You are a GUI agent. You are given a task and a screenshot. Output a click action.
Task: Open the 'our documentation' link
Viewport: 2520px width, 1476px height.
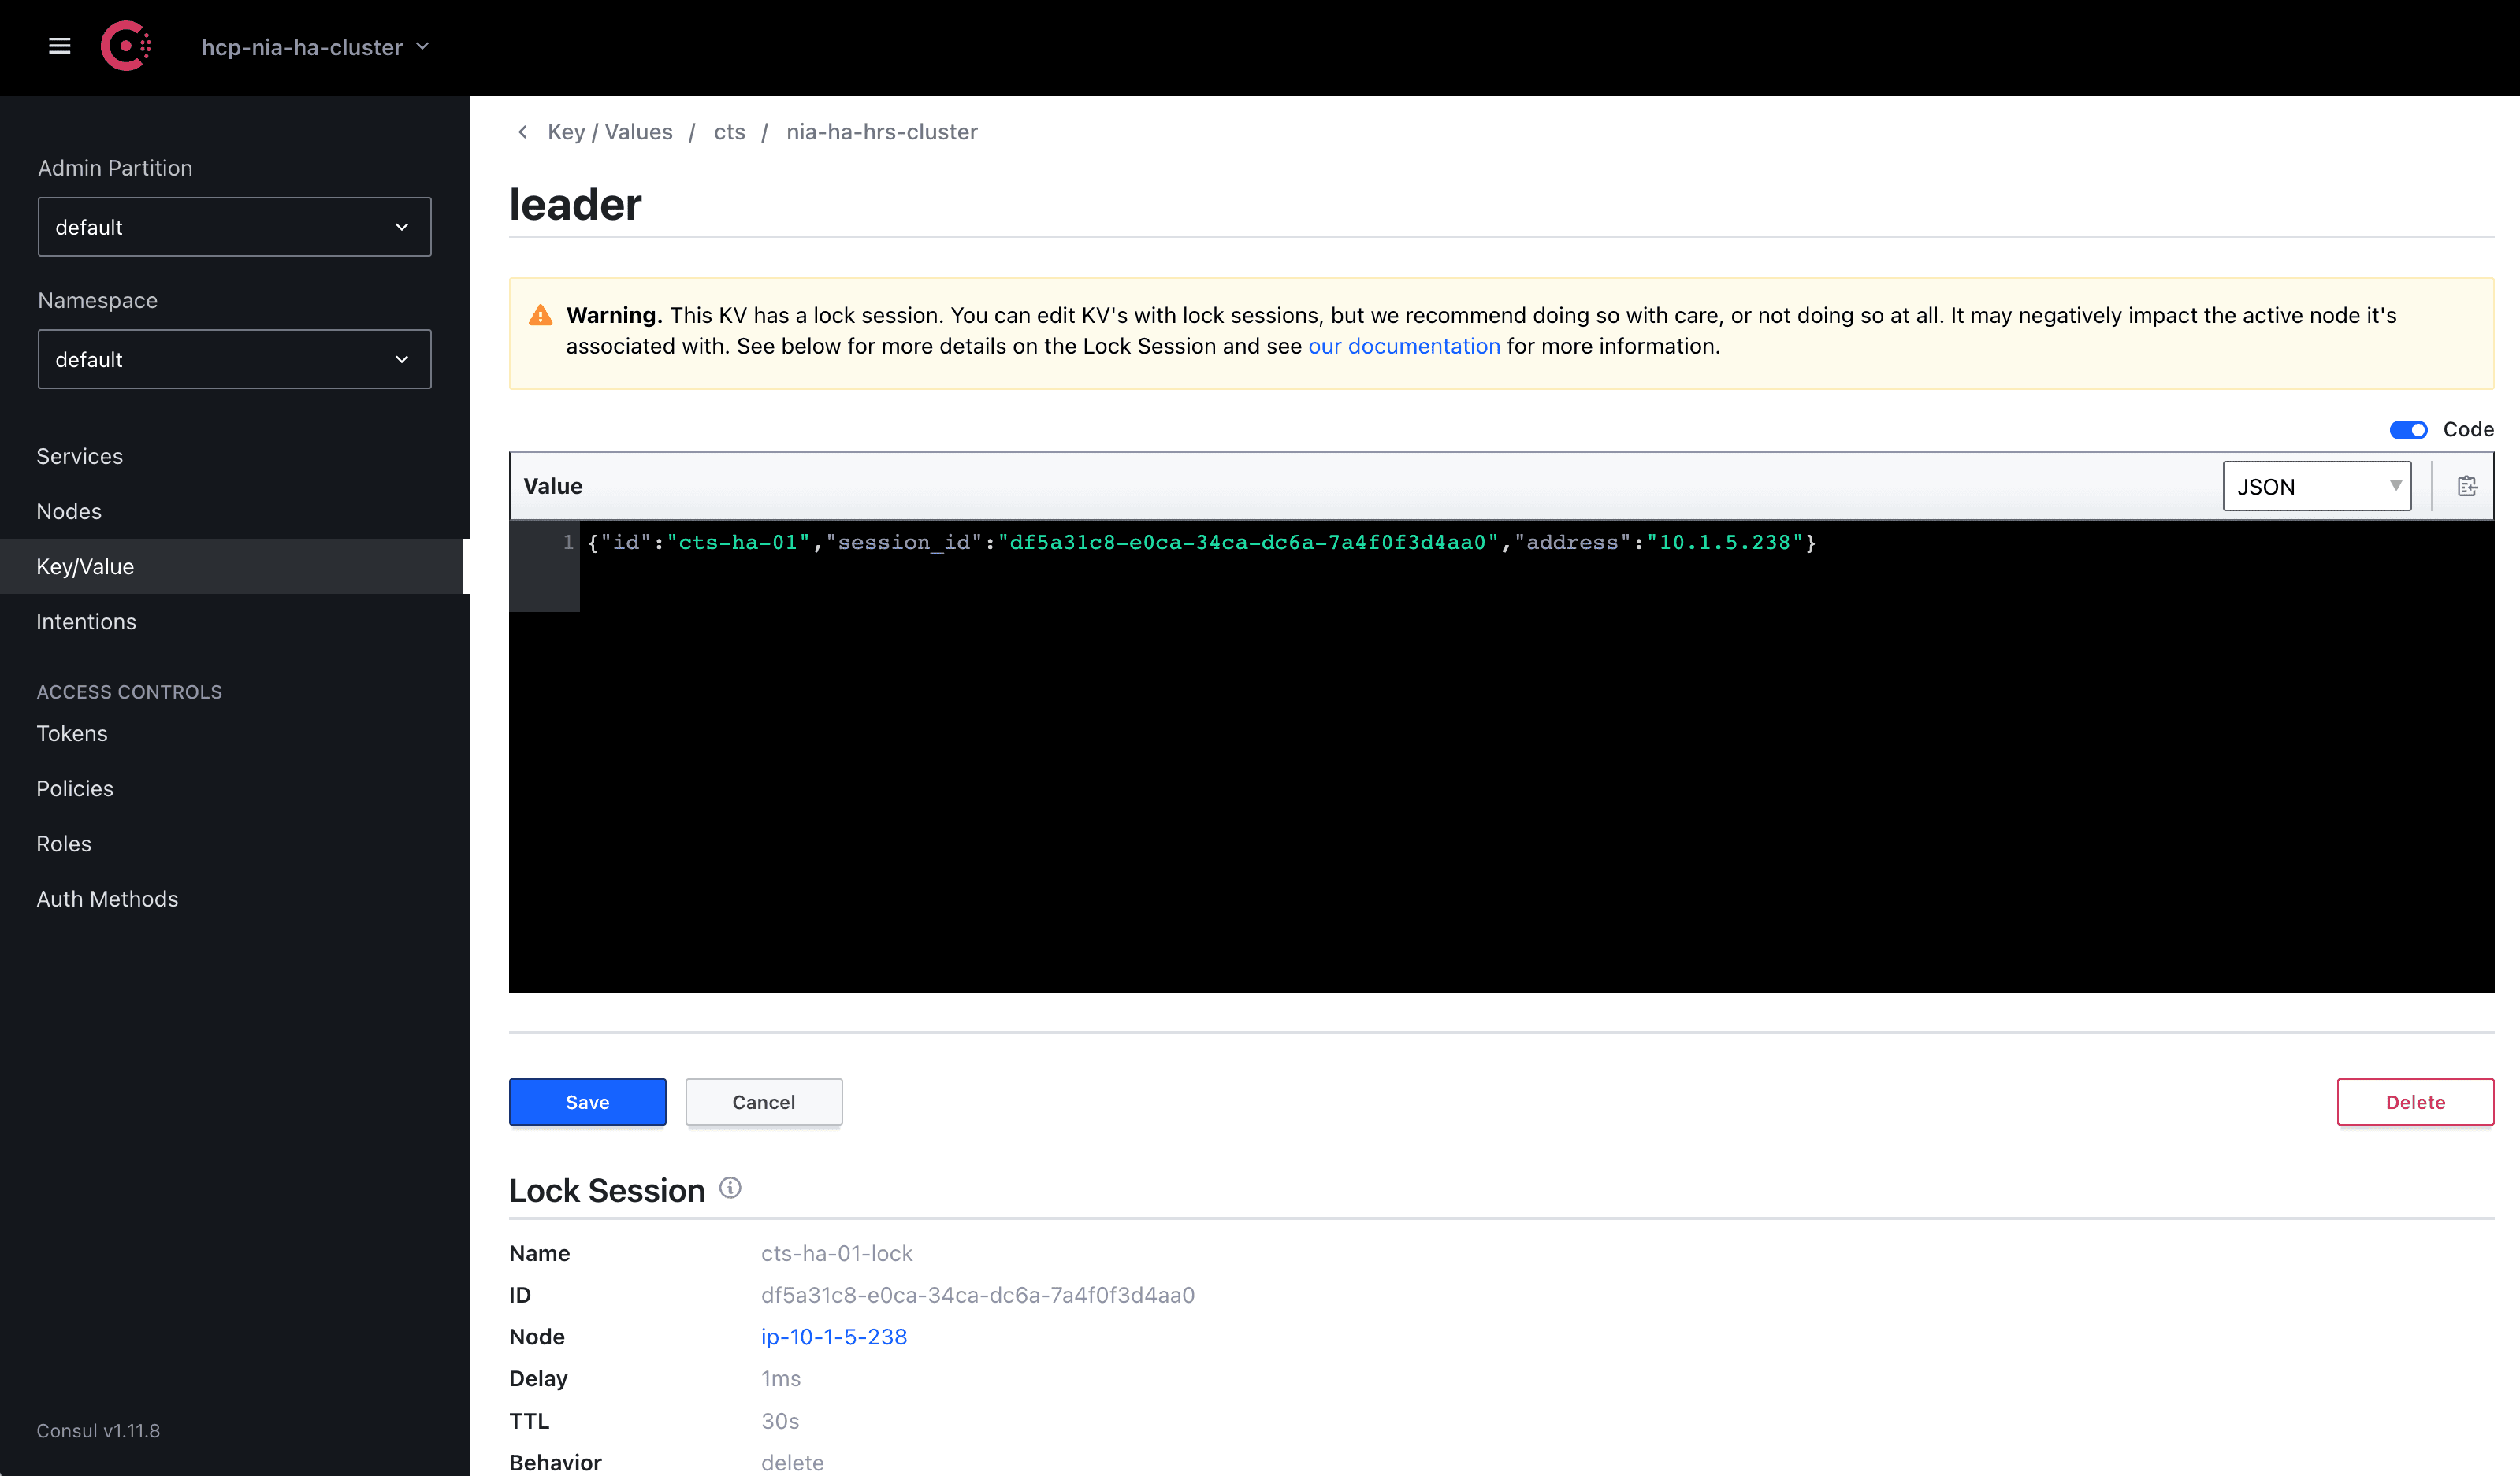coord(1403,346)
